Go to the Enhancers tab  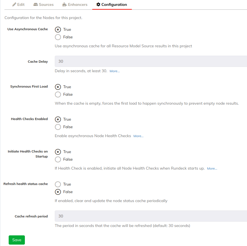coord(75,4)
